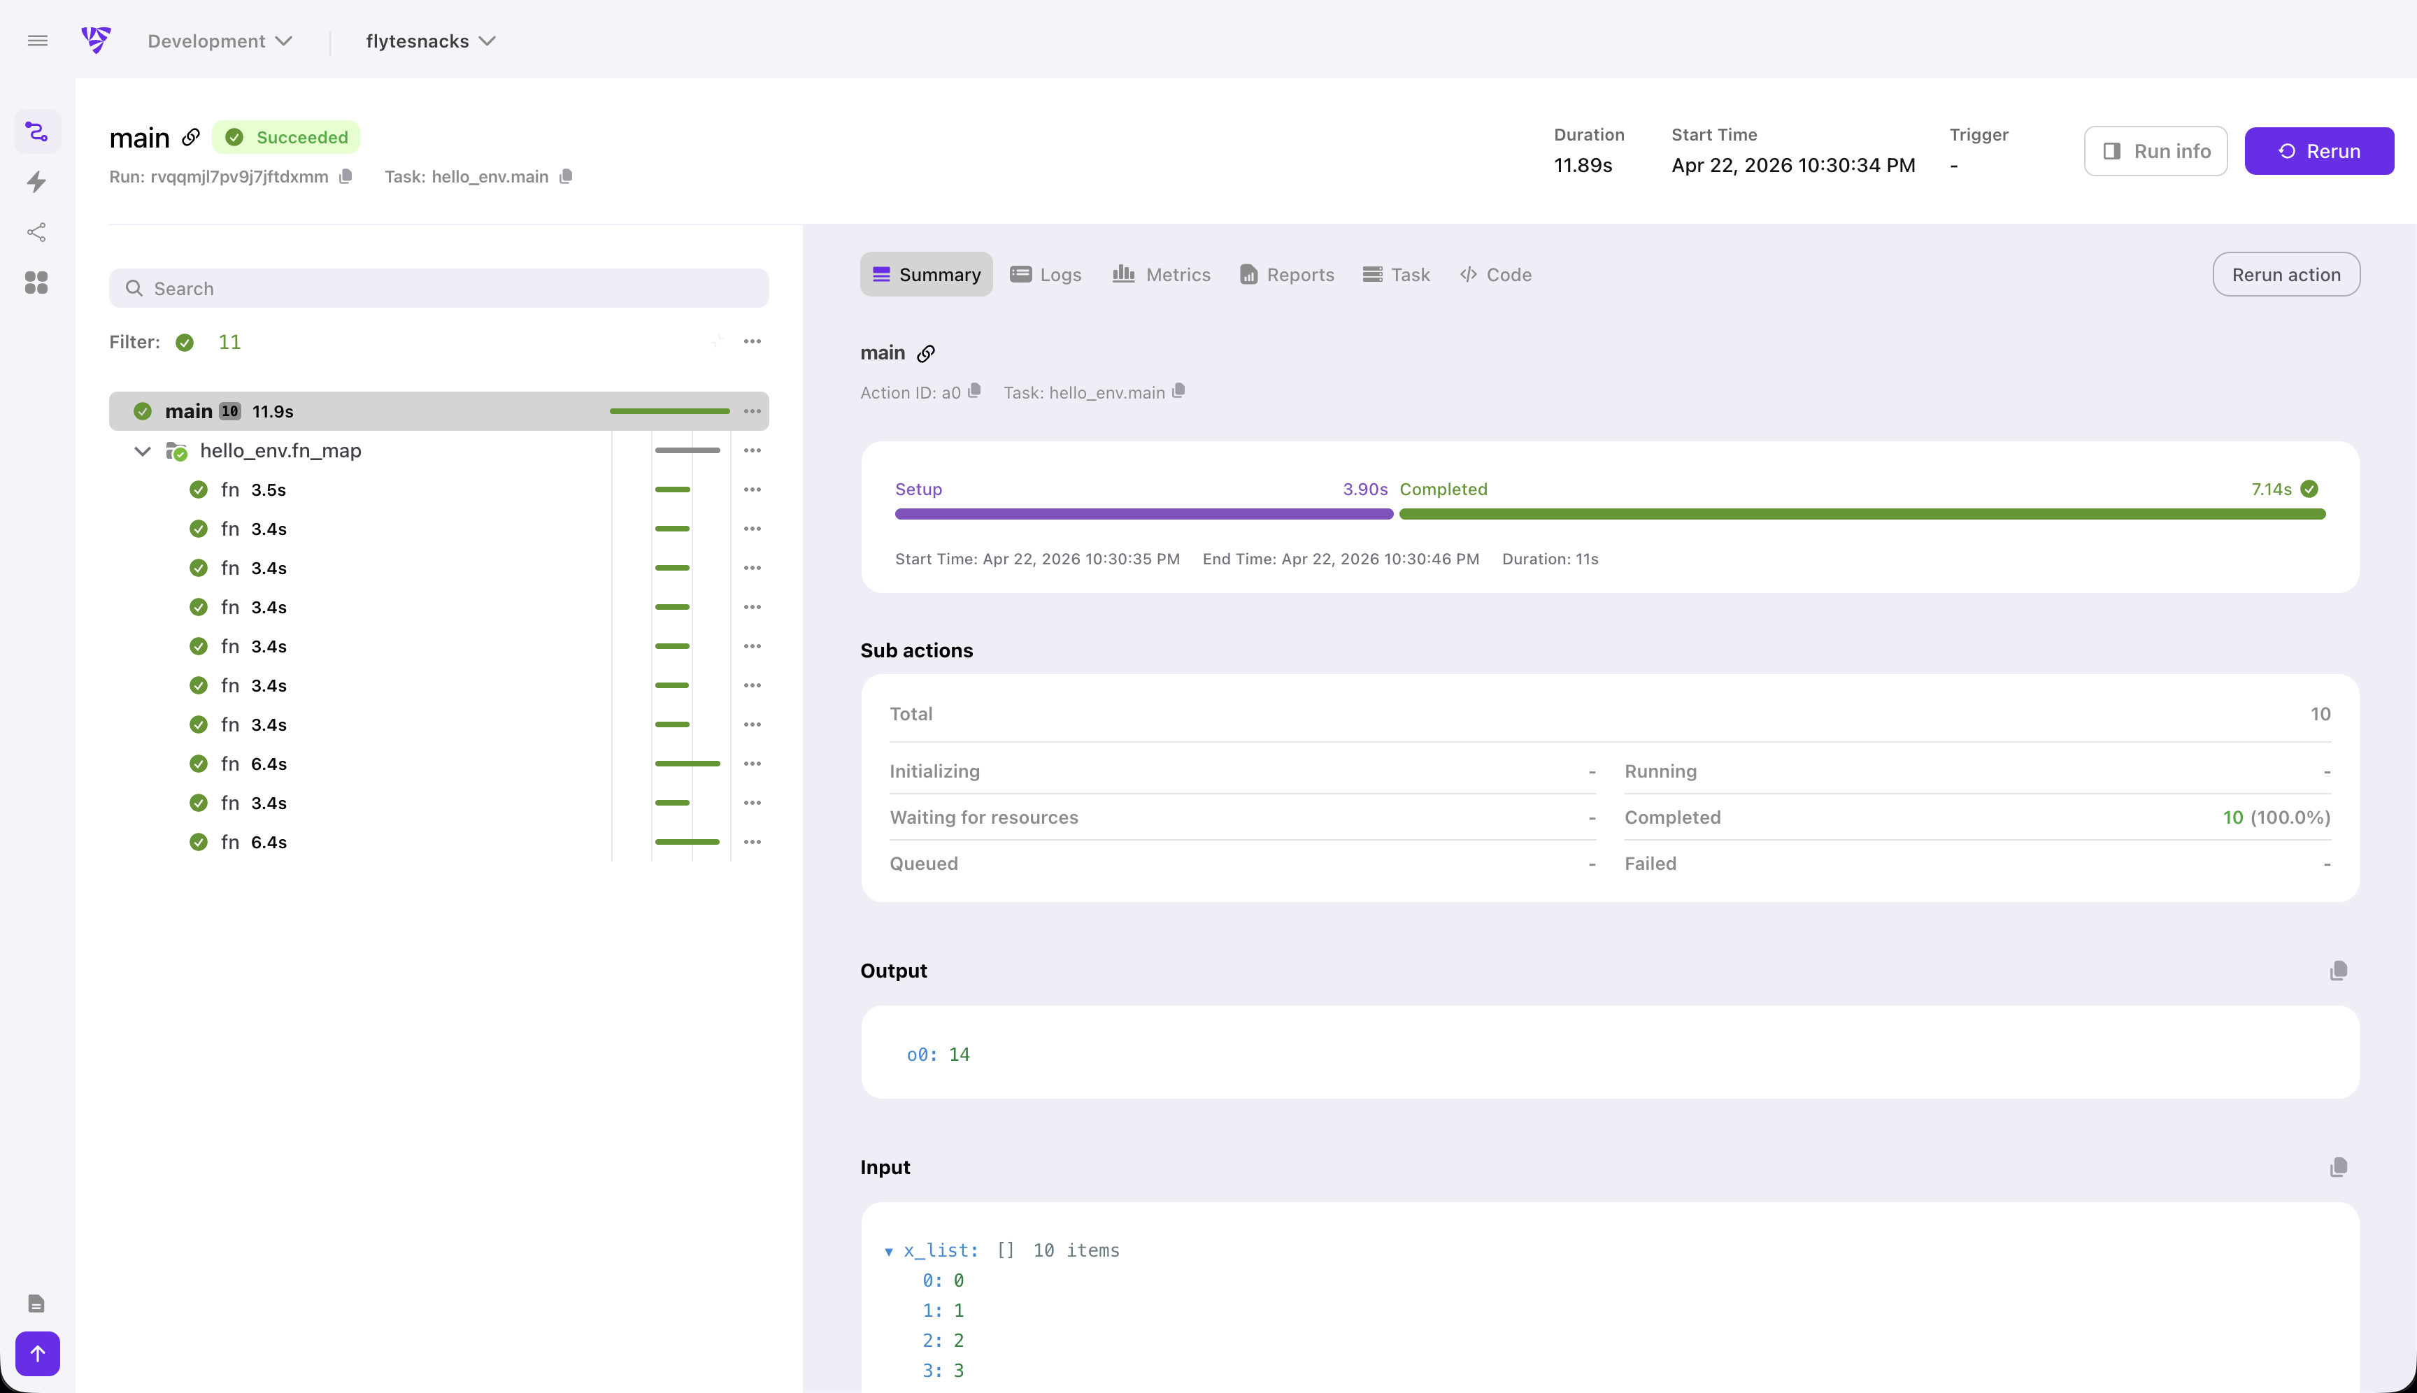
Task: Open the apps grid icon in sidebar
Action: coord(37,283)
